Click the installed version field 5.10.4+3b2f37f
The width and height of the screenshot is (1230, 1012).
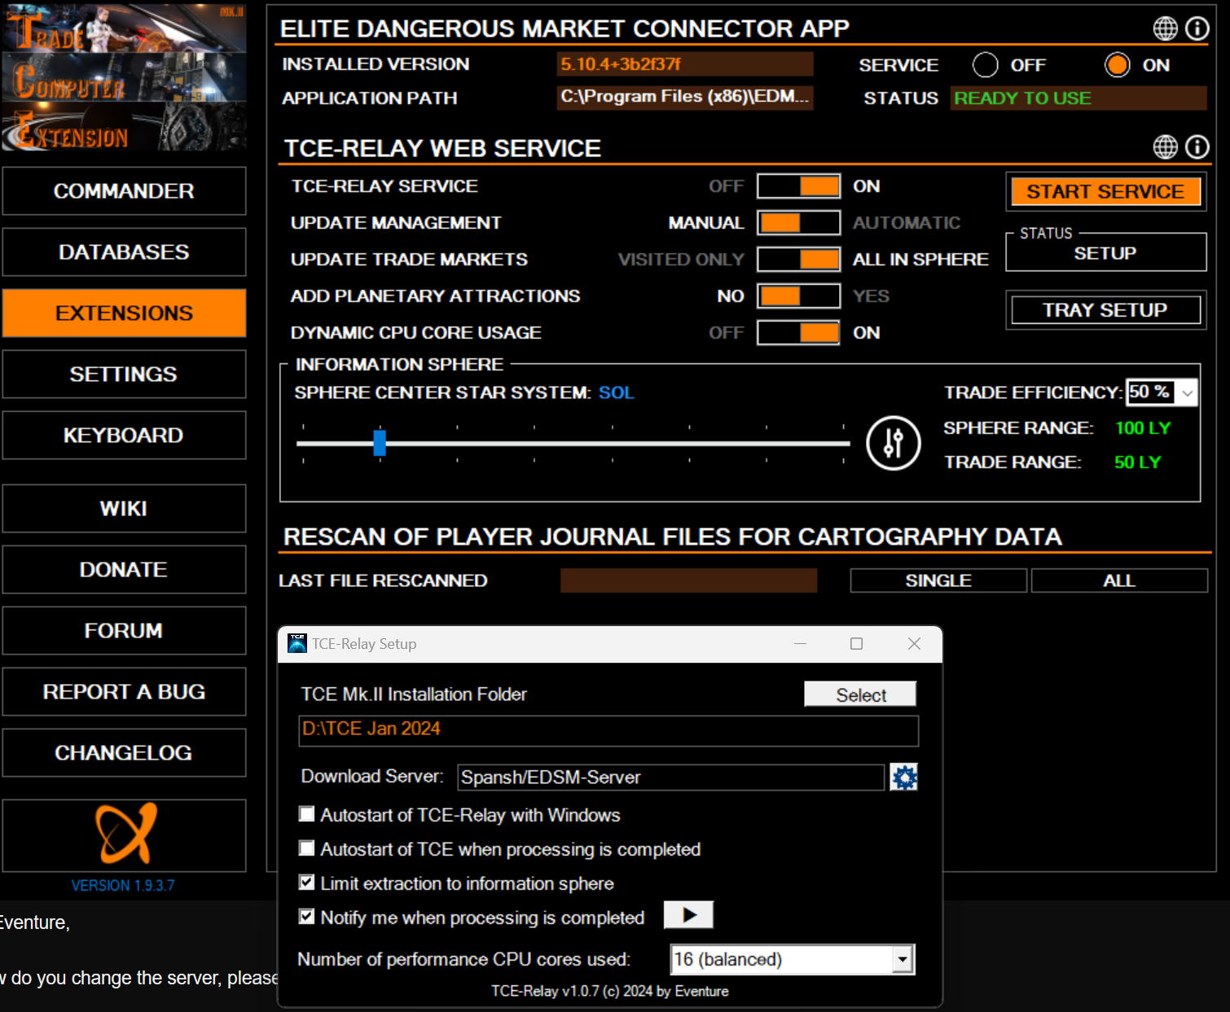(685, 64)
